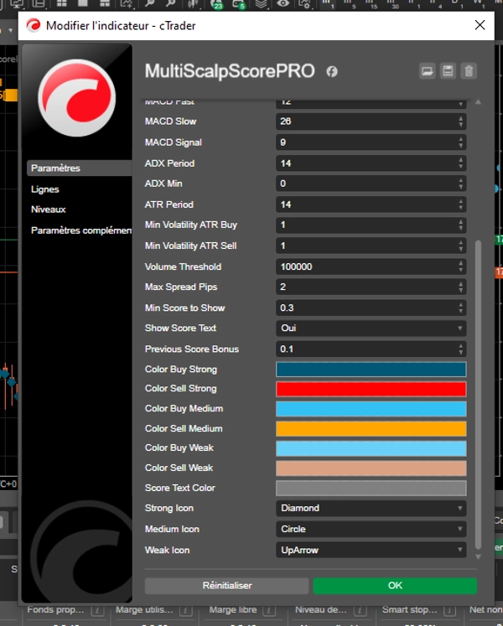Increase ADX Period with its up arrow
This screenshot has height=626, width=503.
[460, 160]
